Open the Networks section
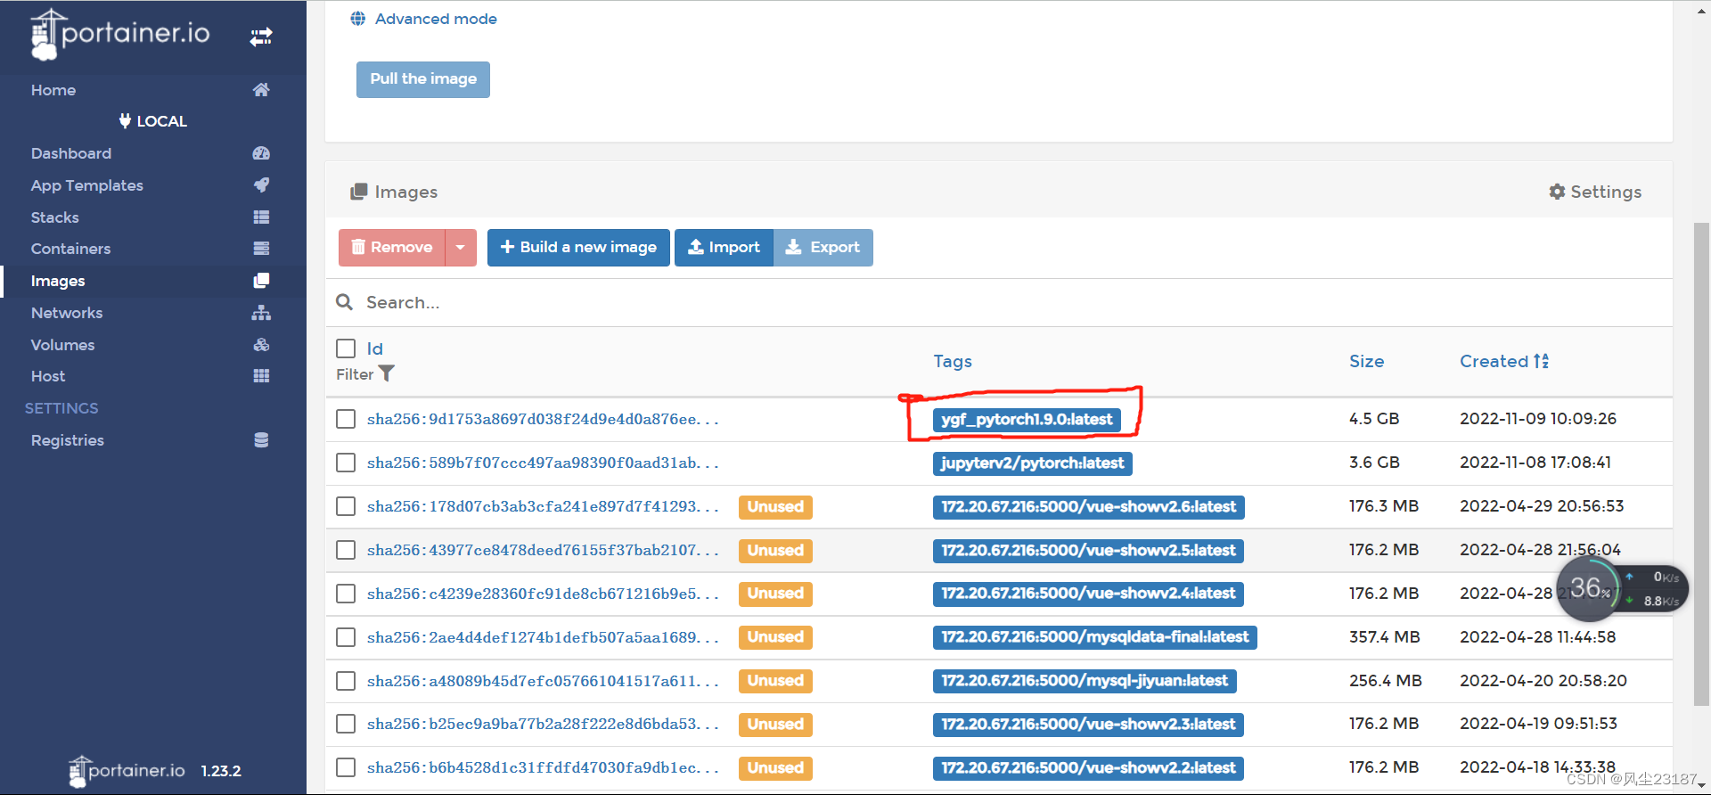This screenshot has width=1711, height=795. coord(67,313)
